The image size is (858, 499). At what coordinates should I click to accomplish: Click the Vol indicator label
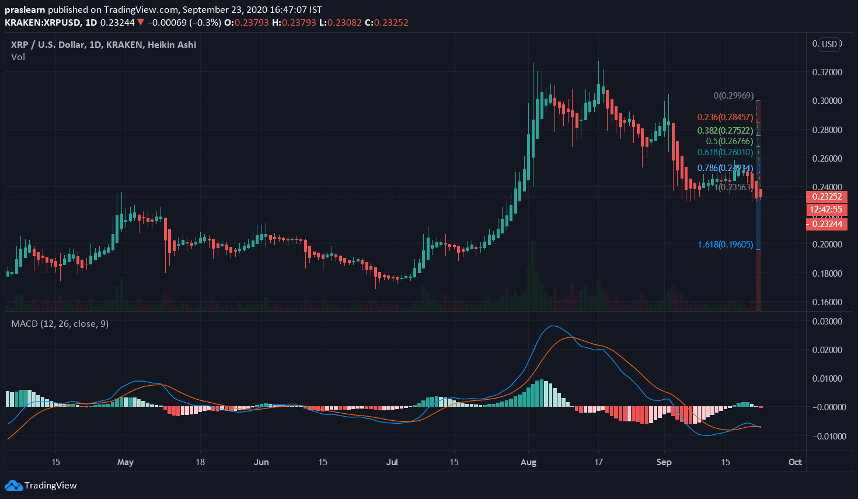[18, 57]
